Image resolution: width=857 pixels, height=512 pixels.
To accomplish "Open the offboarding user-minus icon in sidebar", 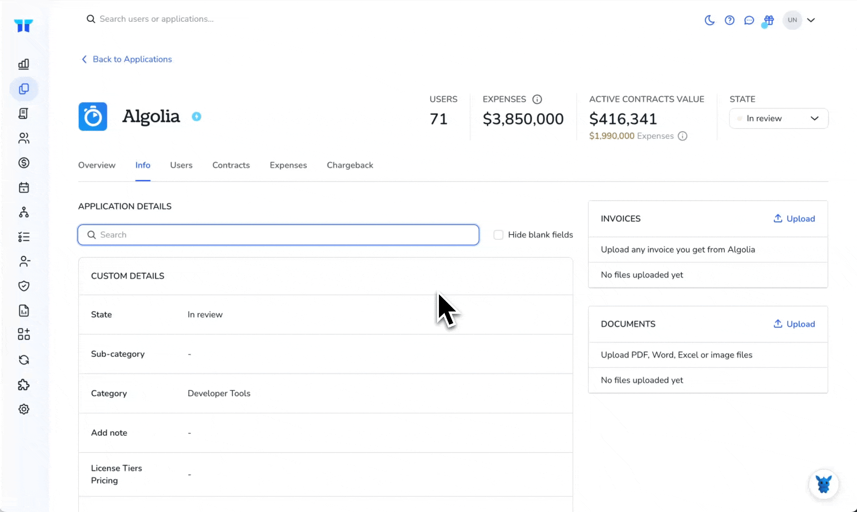I will (24, 261).
